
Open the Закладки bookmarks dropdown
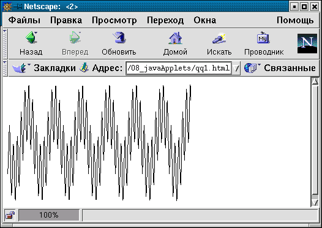click(x=43, y=68)
